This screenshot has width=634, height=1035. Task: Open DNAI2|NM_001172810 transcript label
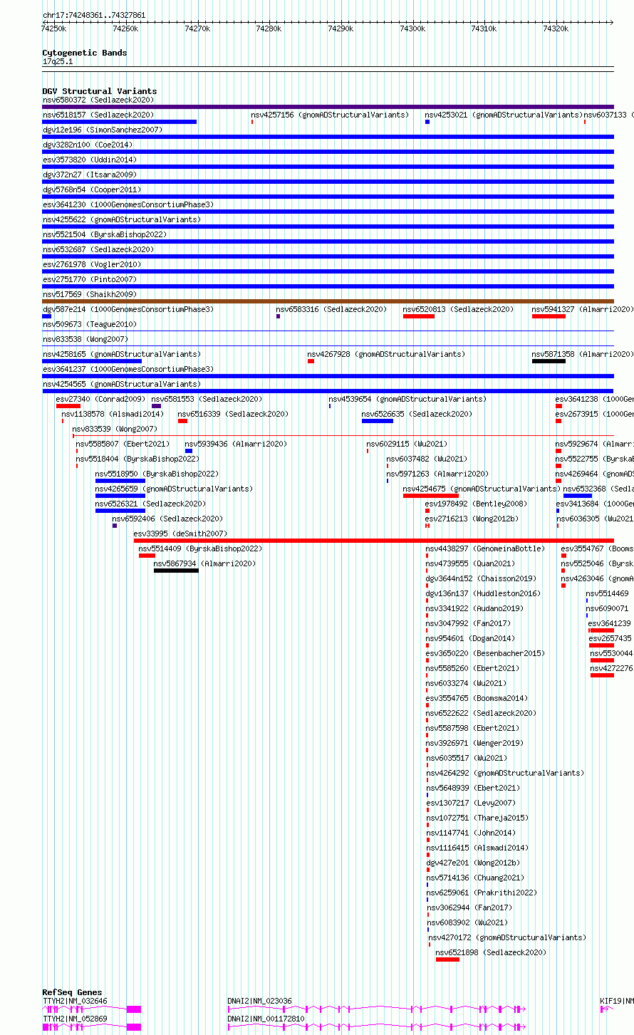pos(266,1019)
